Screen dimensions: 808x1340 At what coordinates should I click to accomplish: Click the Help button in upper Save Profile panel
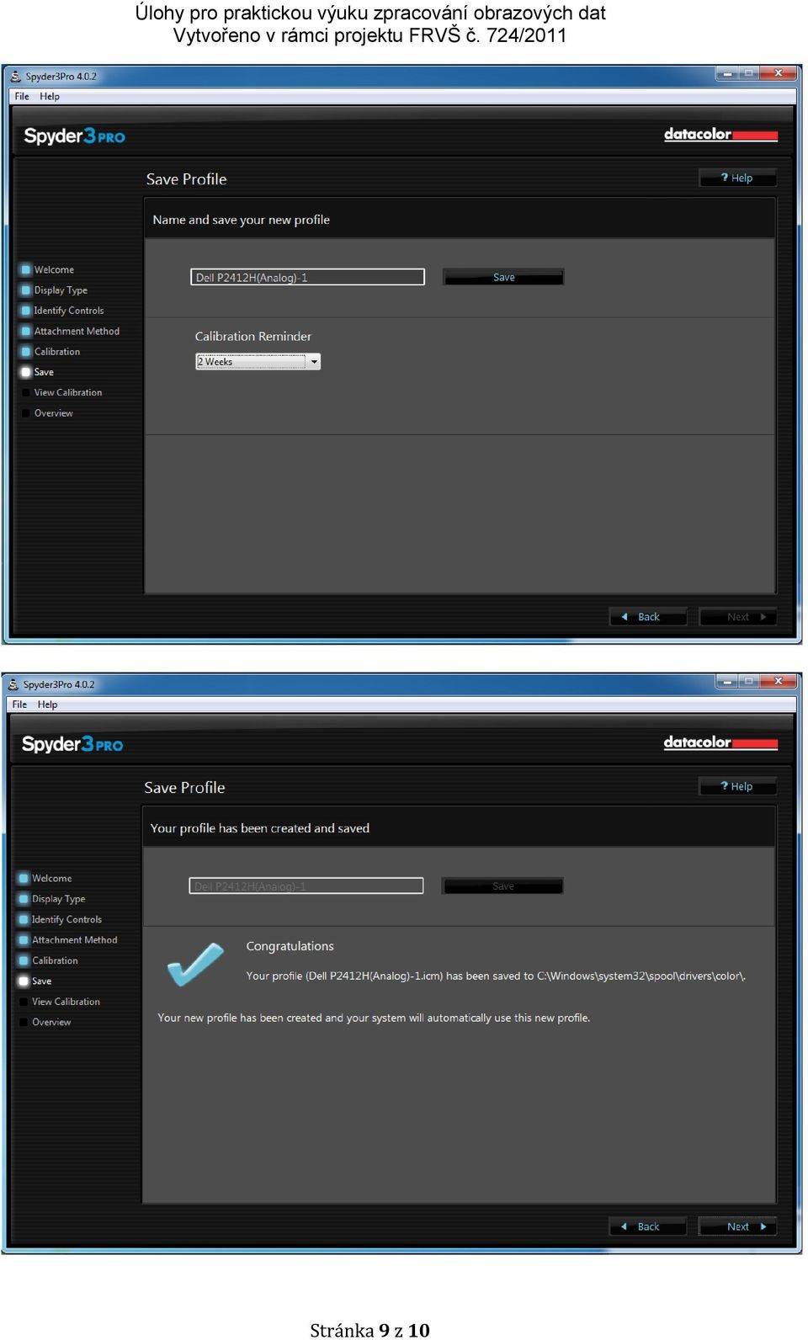pyautogui.click(x=737, y=178)
